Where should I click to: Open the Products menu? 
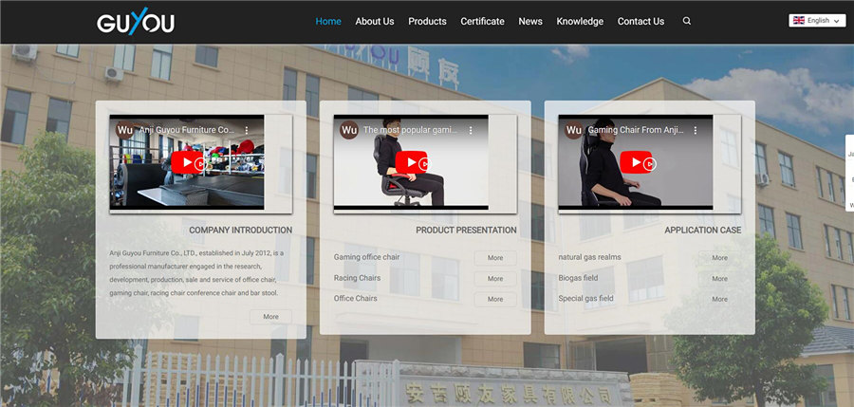click(x=427, y=21)
